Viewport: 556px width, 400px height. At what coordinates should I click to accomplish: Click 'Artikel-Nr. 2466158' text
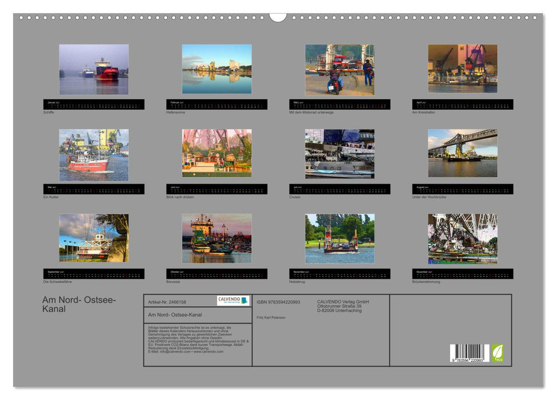click(167, 302)
